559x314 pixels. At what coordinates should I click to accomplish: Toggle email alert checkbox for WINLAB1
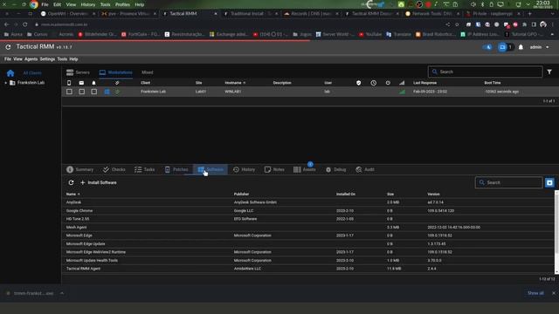81,92
